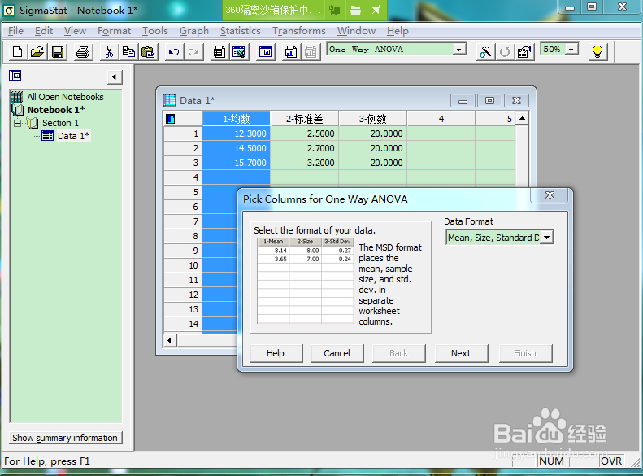Screen dimensions: 643x476
Task: Click the notebook view icon above tree
Action: pyautogui.click(x=15, y=76)
